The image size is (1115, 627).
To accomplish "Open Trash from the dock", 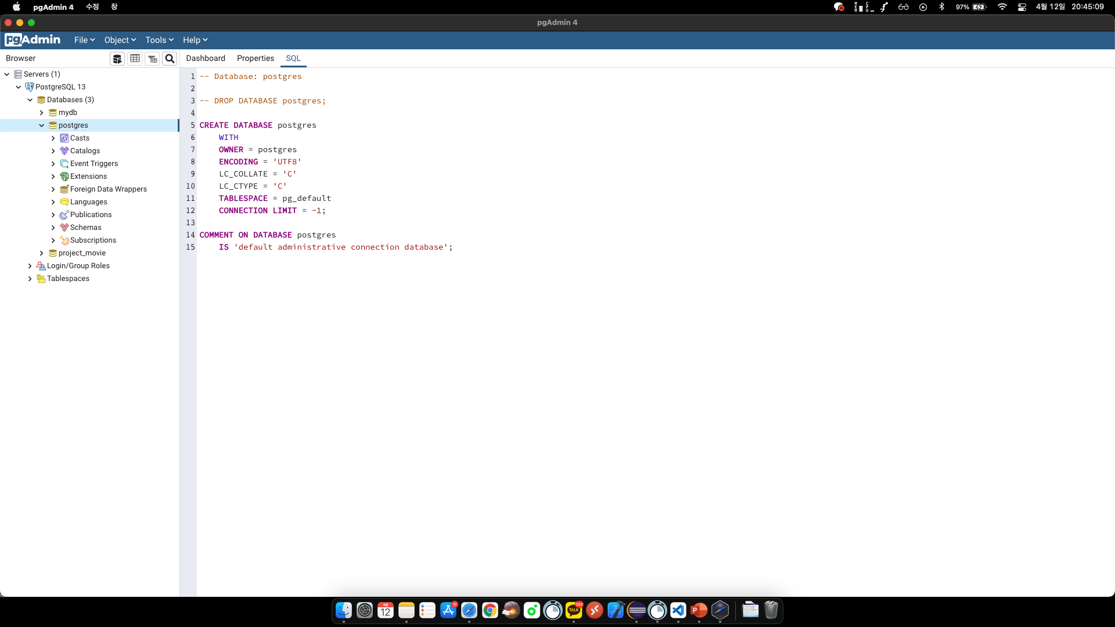I will click(771, 610).
